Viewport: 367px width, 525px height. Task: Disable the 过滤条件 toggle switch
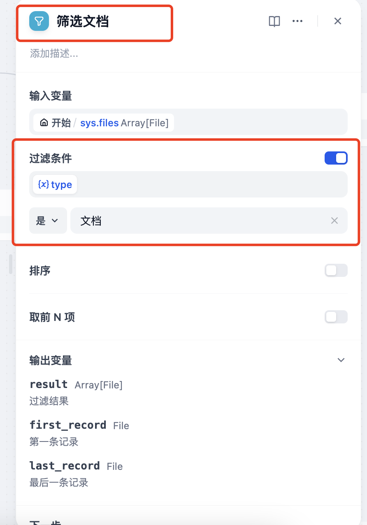[x=336, y=158]
